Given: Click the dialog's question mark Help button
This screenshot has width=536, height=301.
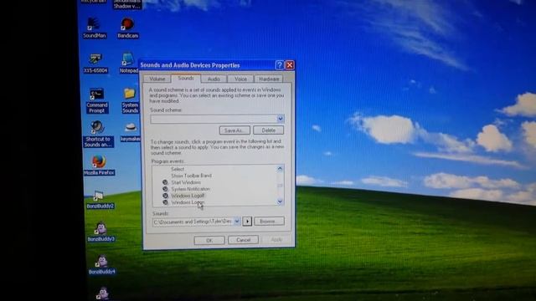Looking at the screenshot, I should (x=279, y=65).
